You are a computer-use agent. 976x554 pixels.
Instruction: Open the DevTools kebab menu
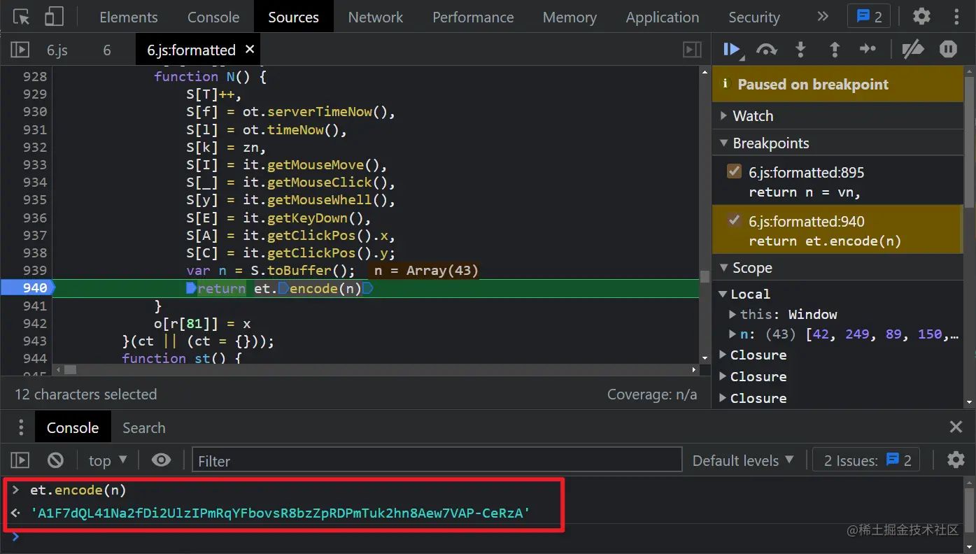tap(956, 17)
